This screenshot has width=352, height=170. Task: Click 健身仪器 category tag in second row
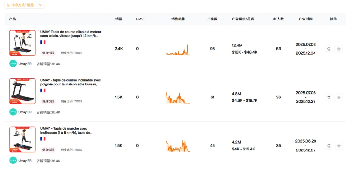[48, 101]
